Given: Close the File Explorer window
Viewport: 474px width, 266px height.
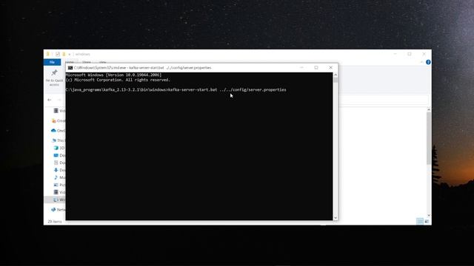Looking at the screenshot, I should 424,54.
